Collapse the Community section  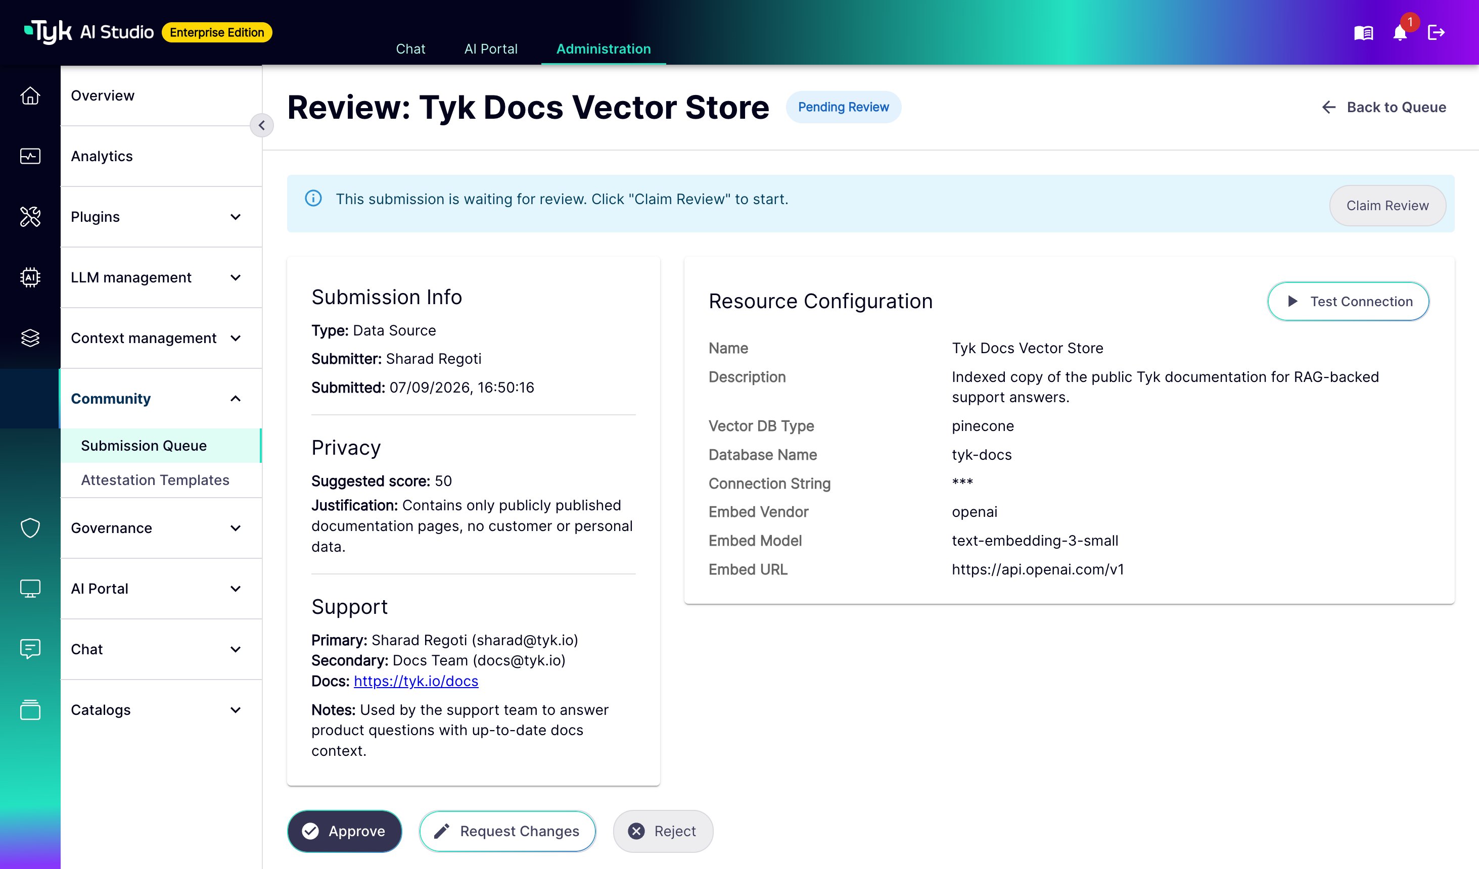pos(161,399)
